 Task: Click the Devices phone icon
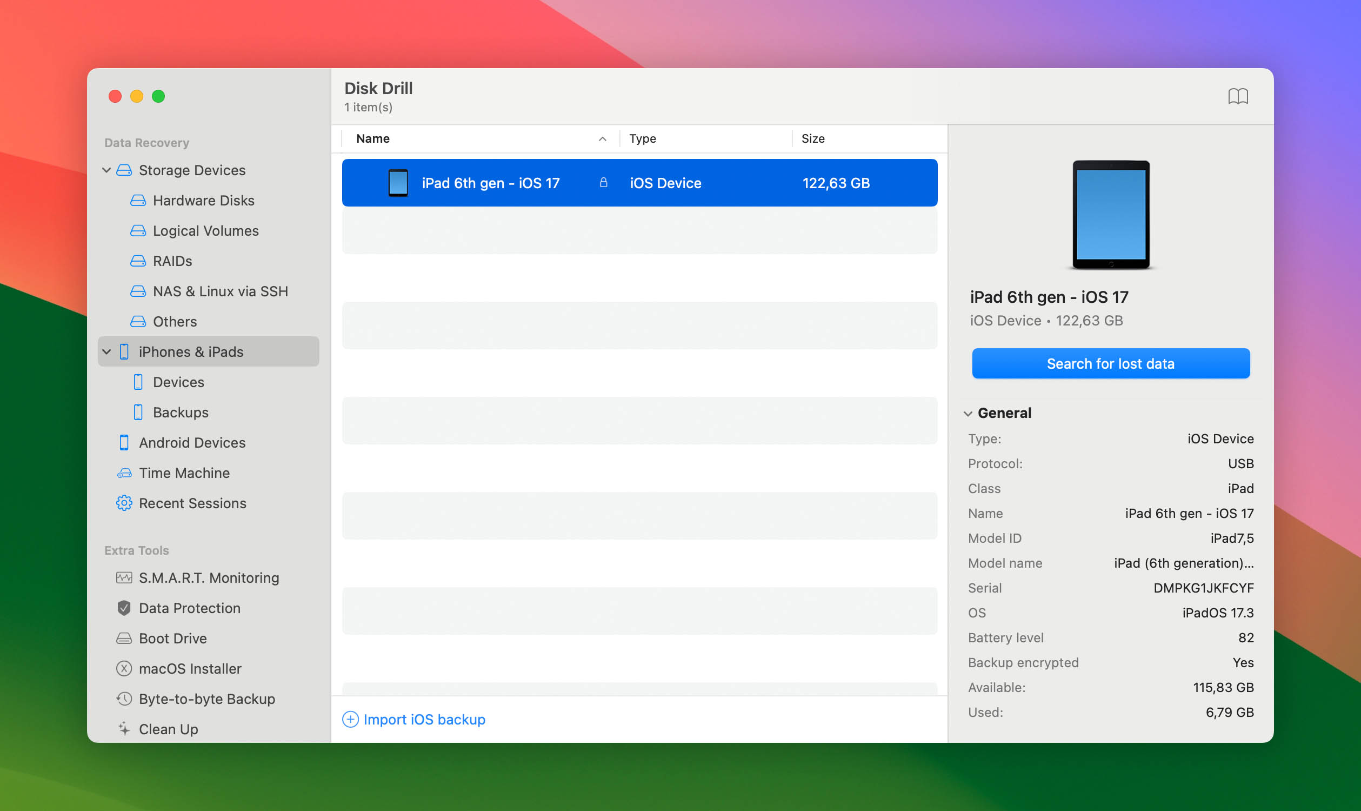coord(138,382)
